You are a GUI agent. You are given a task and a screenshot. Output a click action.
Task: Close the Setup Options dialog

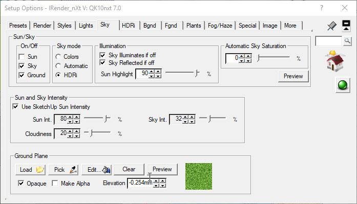[x=345, y=8]
